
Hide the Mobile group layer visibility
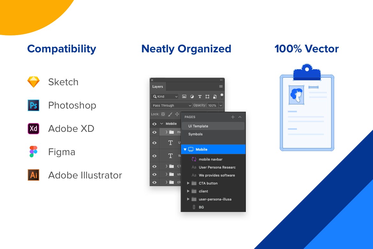pos(154,124)
